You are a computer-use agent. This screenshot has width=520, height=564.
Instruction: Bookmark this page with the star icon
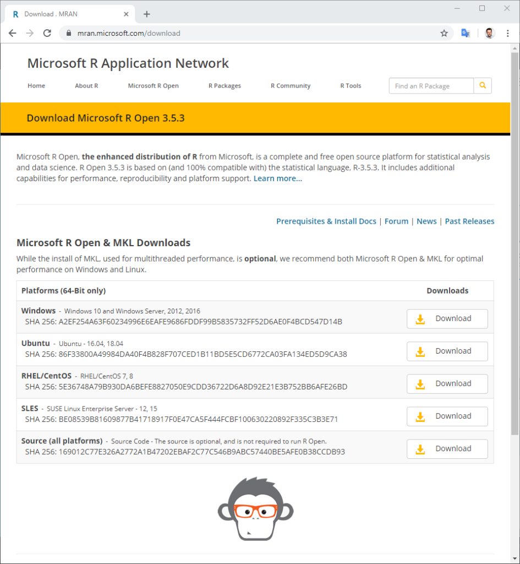click(x=444, y=34)
